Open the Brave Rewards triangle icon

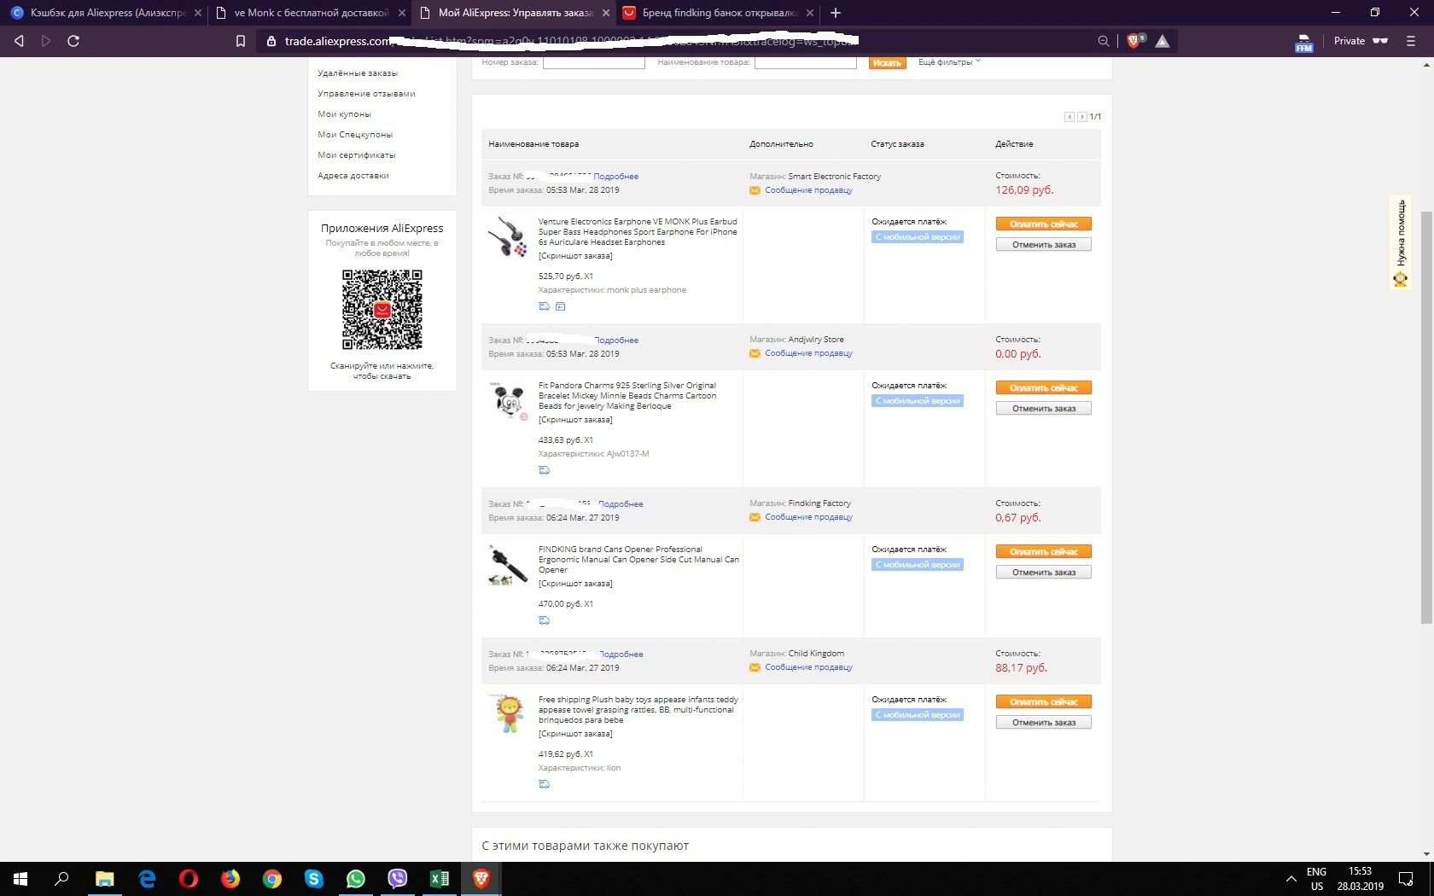click(1163, 41)
